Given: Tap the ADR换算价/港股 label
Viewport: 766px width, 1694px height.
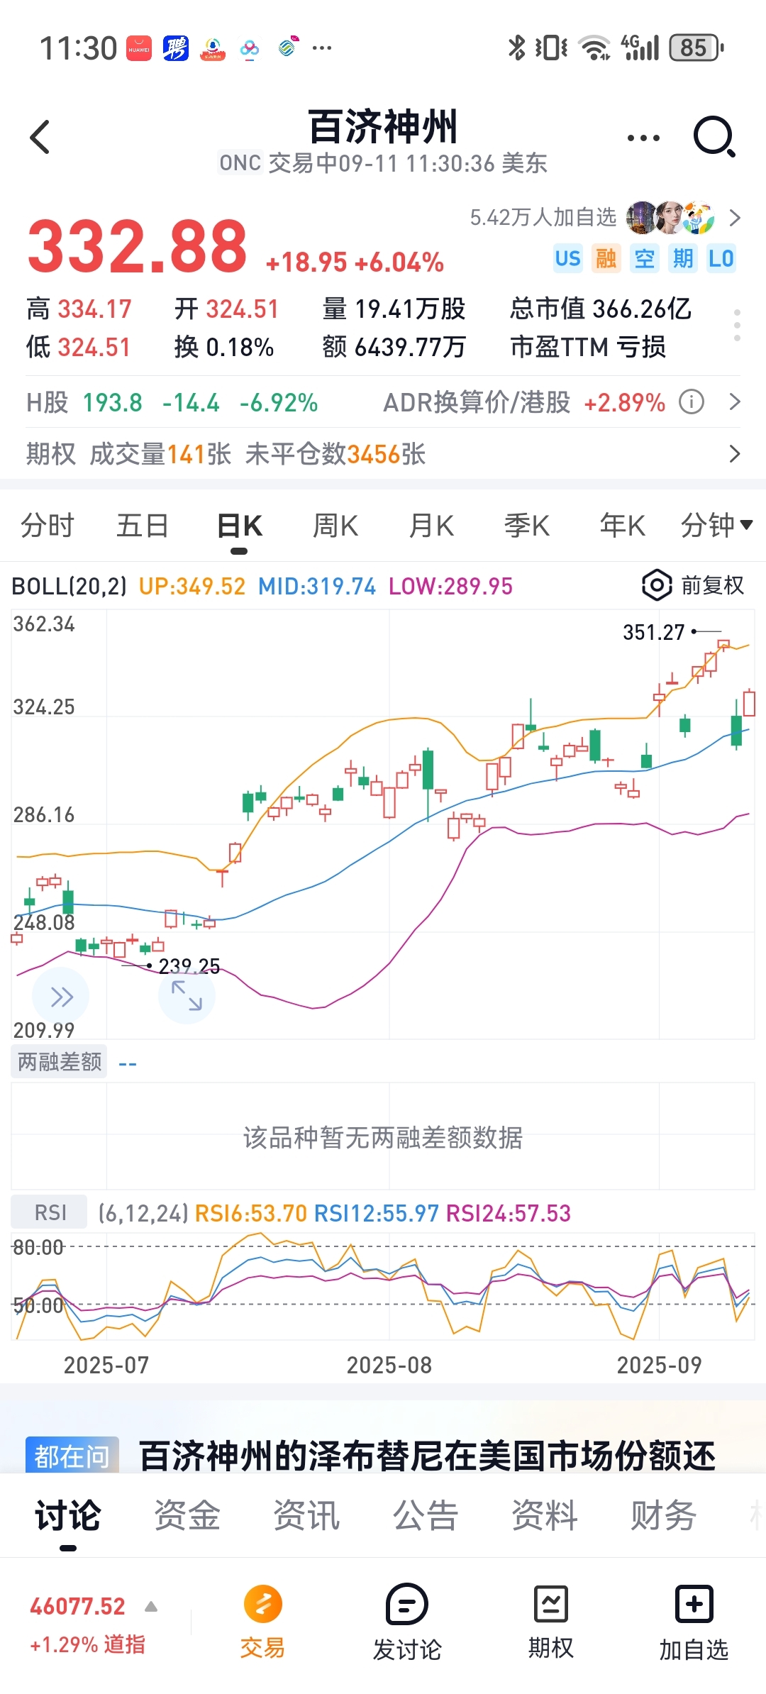Looking at the screenshot, I should (477, 402).
